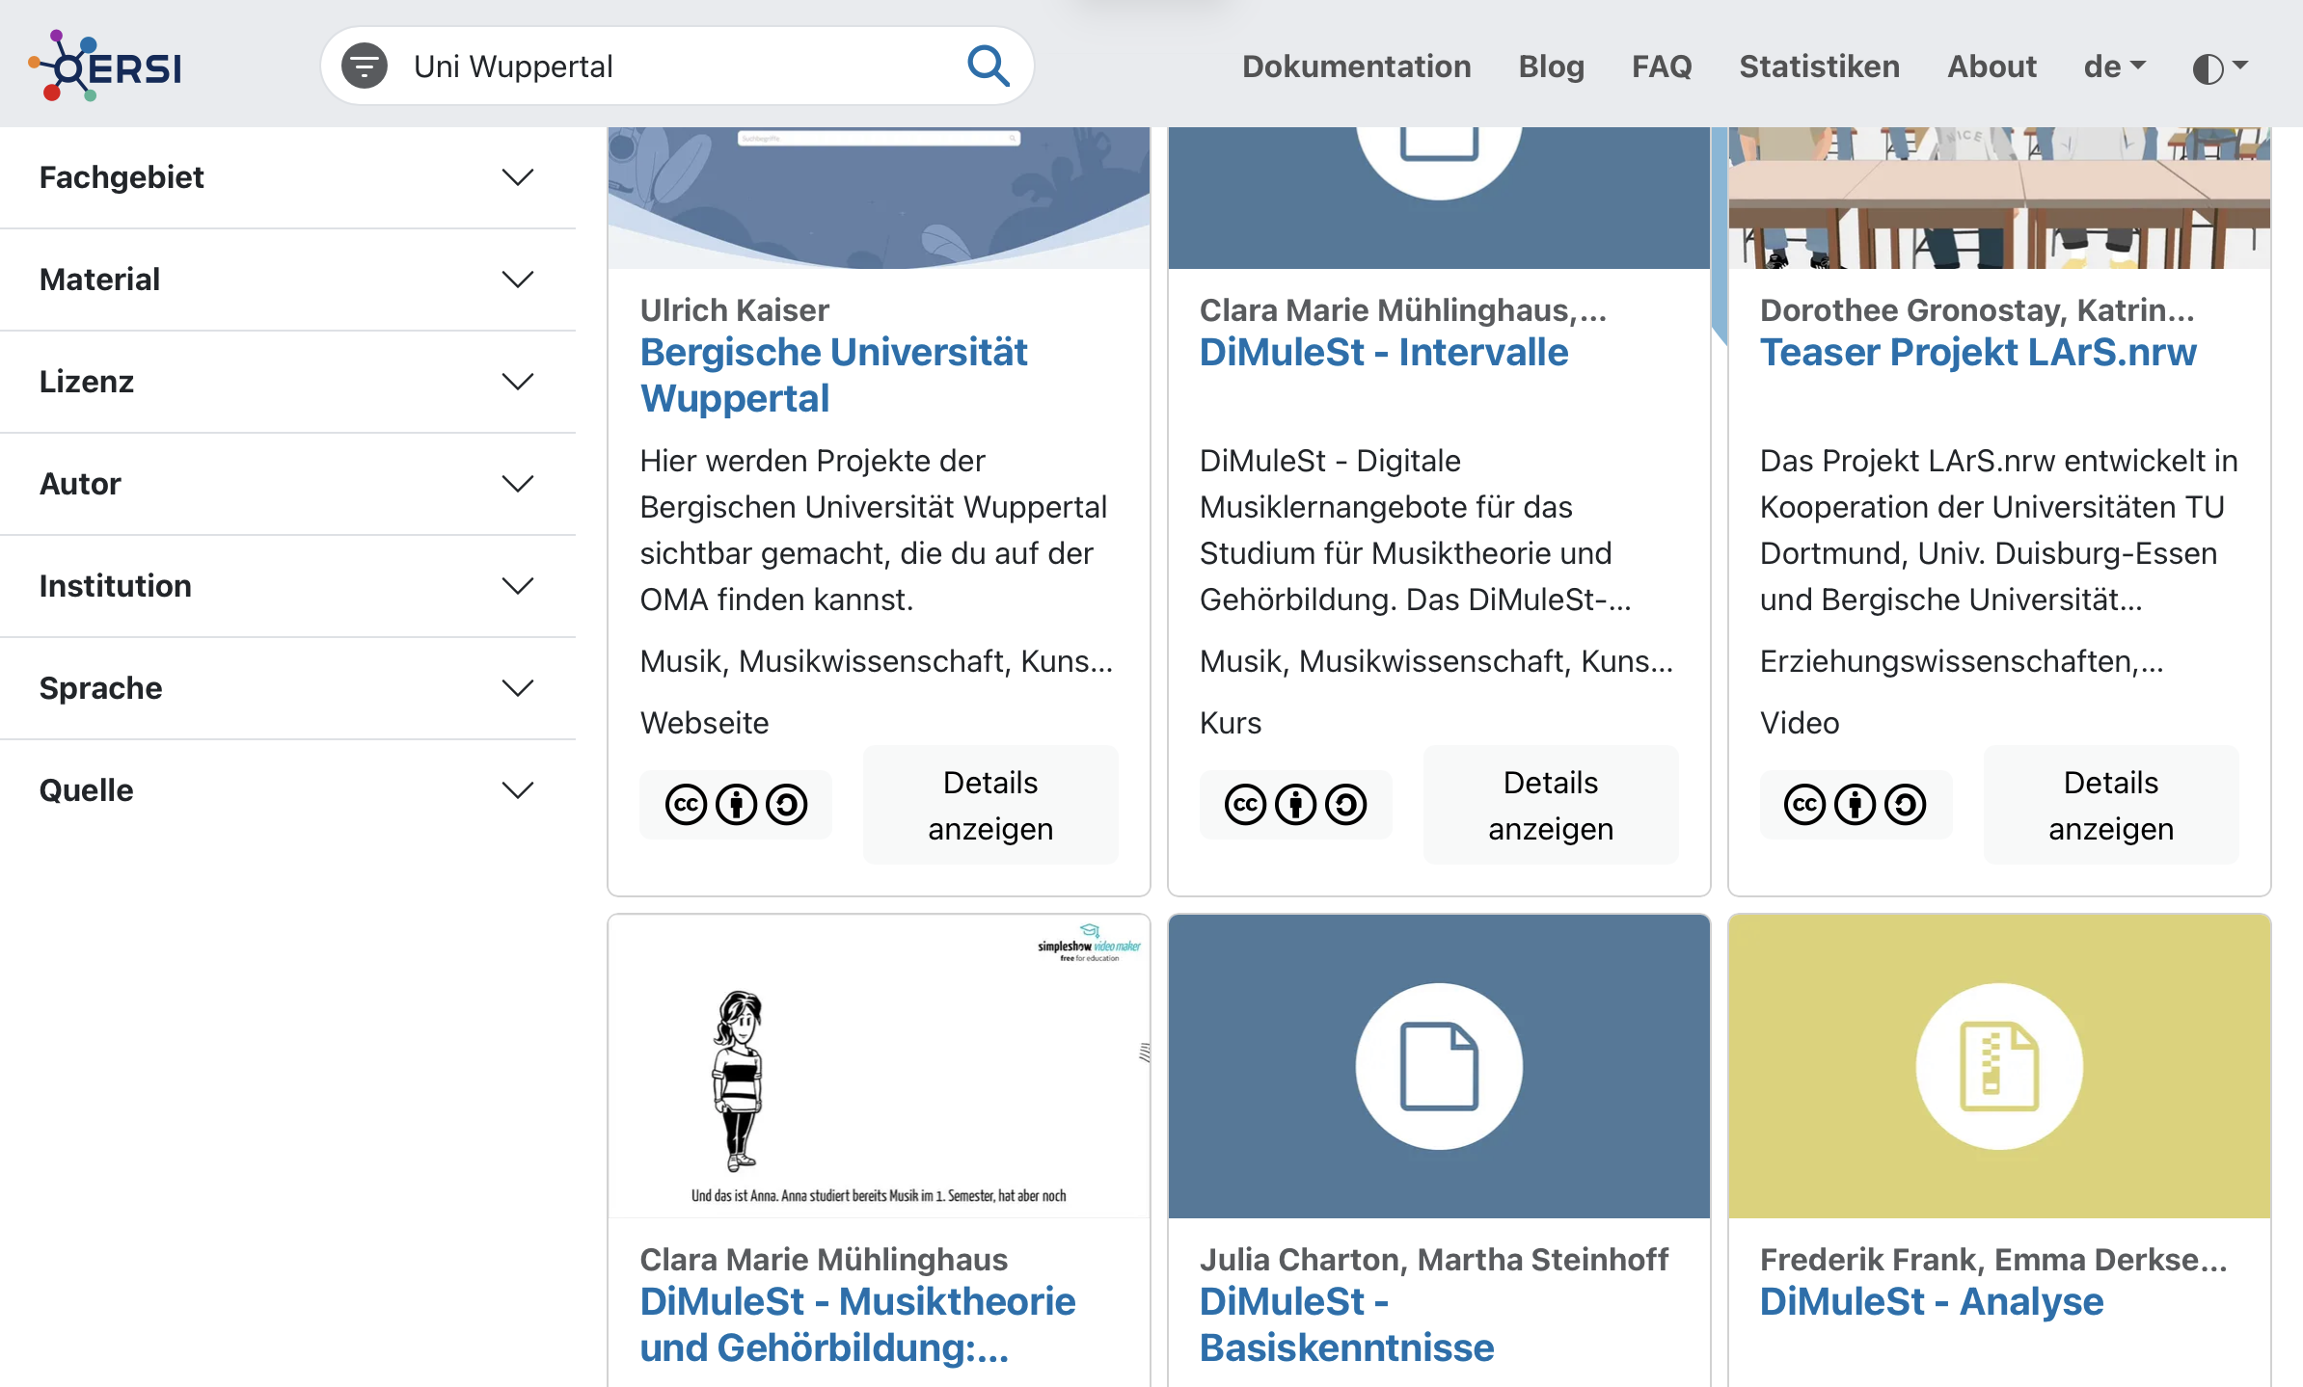
Task: Click the 'Kurs' material type label
Action: (x=1230, y=722)
